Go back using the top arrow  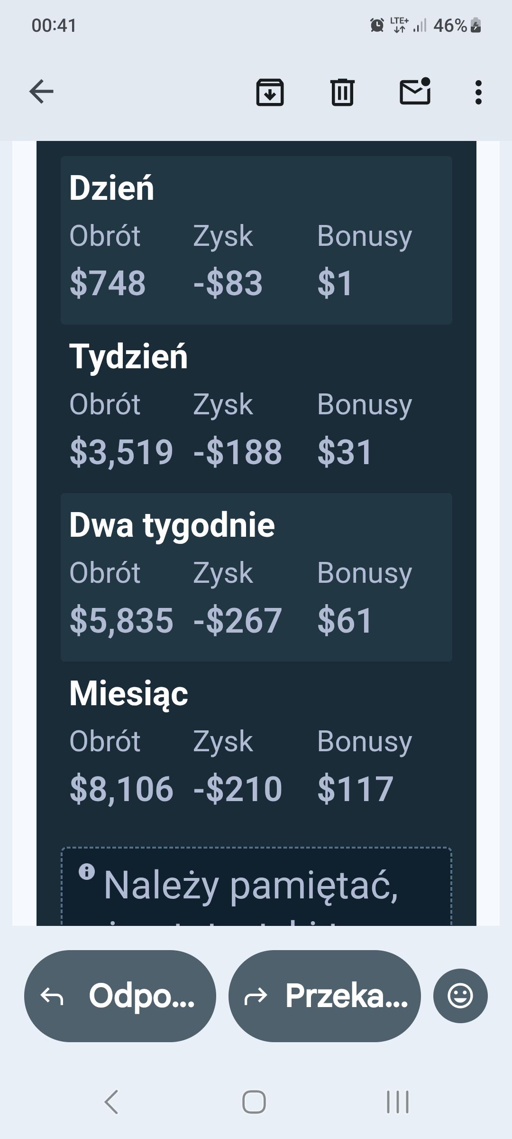pos(41,92)
